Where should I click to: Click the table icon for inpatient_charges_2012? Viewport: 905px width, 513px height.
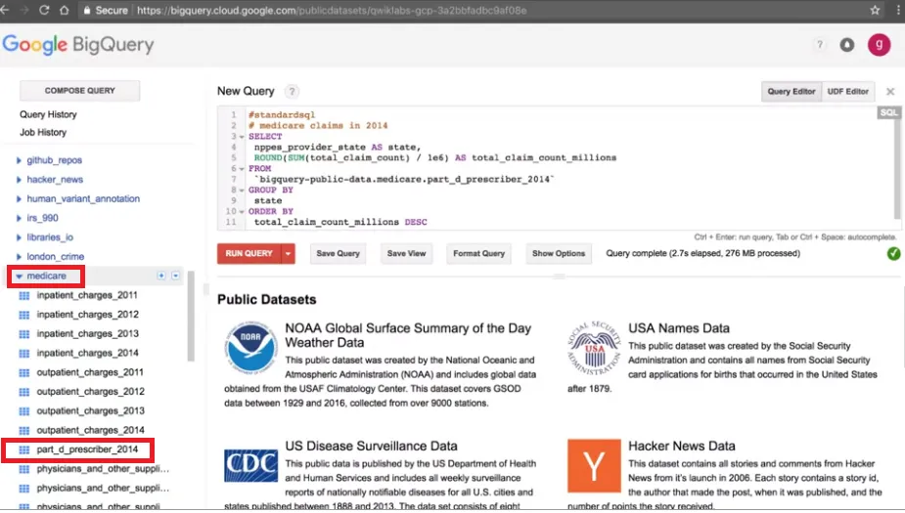(x=24, y=315)
